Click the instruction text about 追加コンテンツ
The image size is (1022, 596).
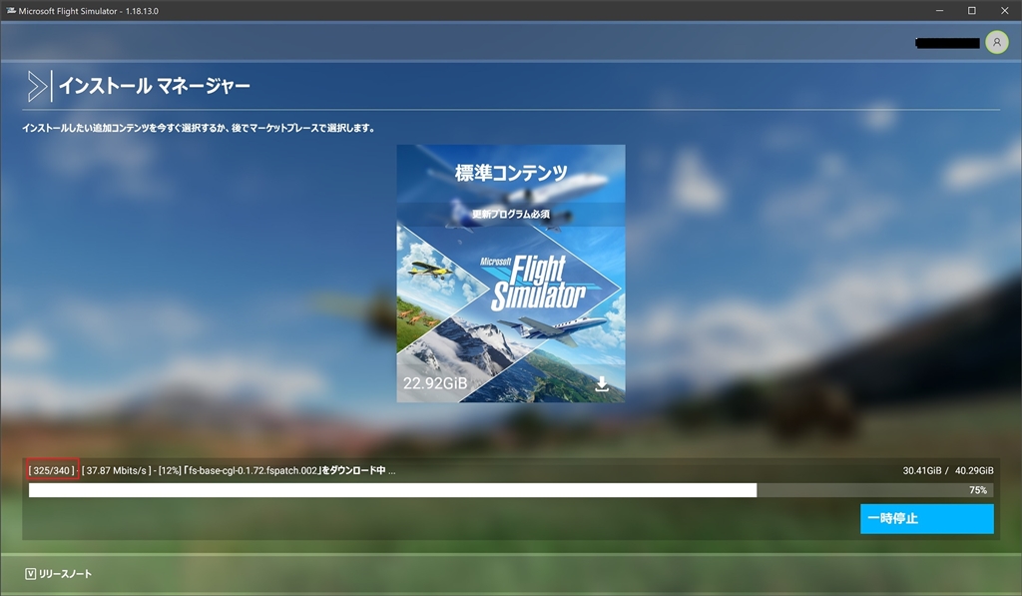[199, 128]
